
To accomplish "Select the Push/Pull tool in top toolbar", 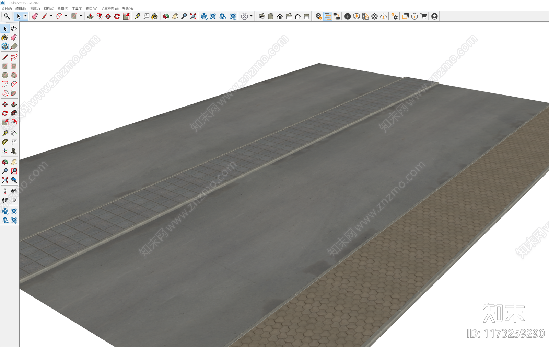I will coord(90,16).
